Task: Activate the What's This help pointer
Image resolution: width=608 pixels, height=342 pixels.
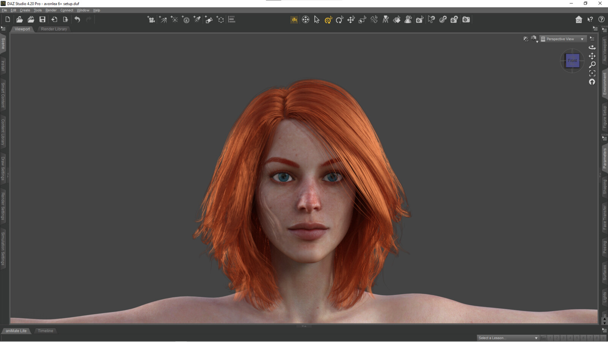Action: click(x=590, y=19)
